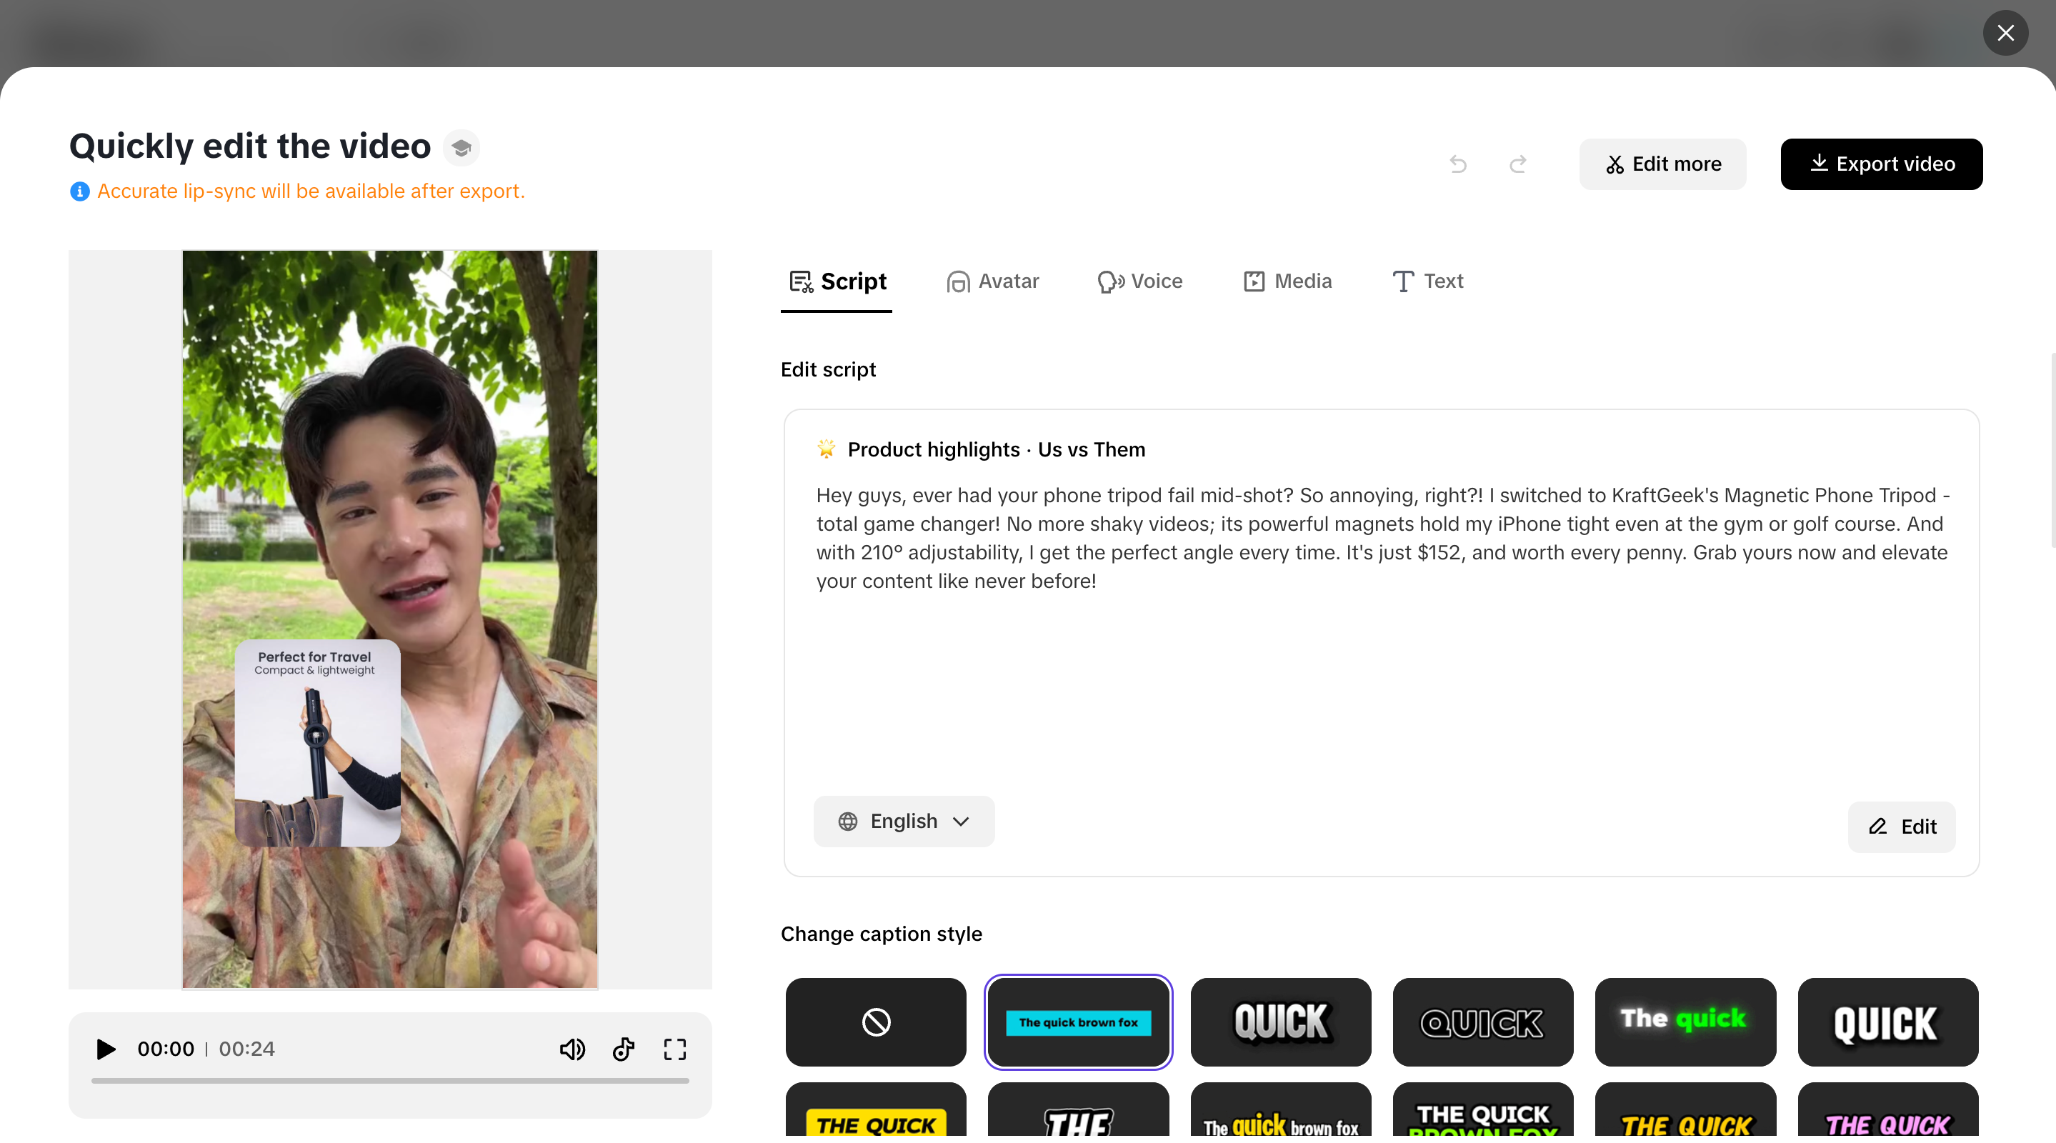Undo the last change
This screenshot has height=1143, width=2056.
[1457, 164]
